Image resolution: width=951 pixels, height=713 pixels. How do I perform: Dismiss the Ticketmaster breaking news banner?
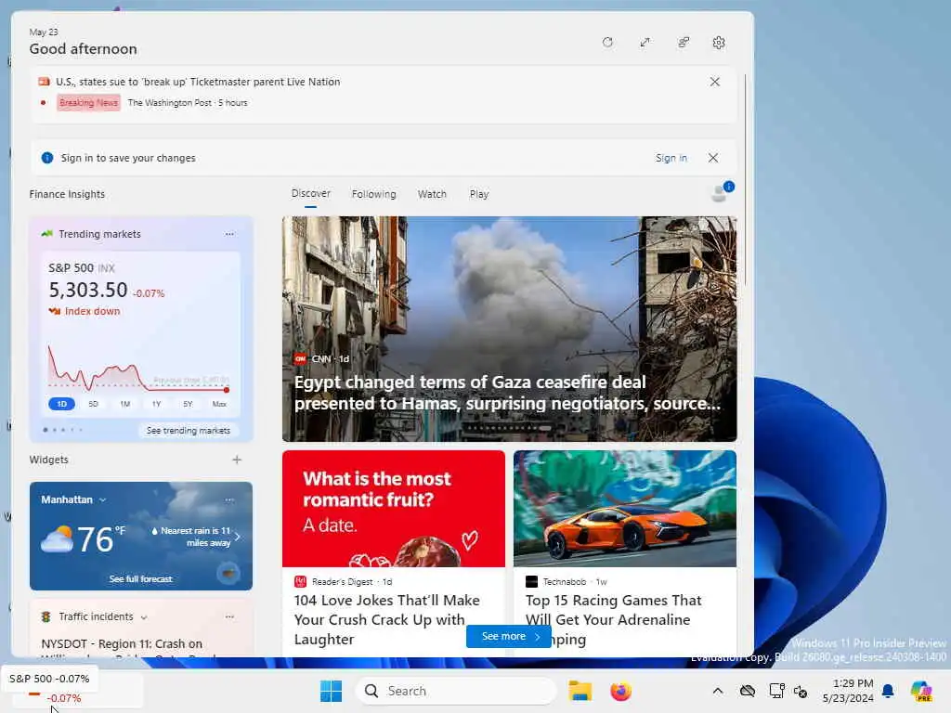click(x=714, y=82)
